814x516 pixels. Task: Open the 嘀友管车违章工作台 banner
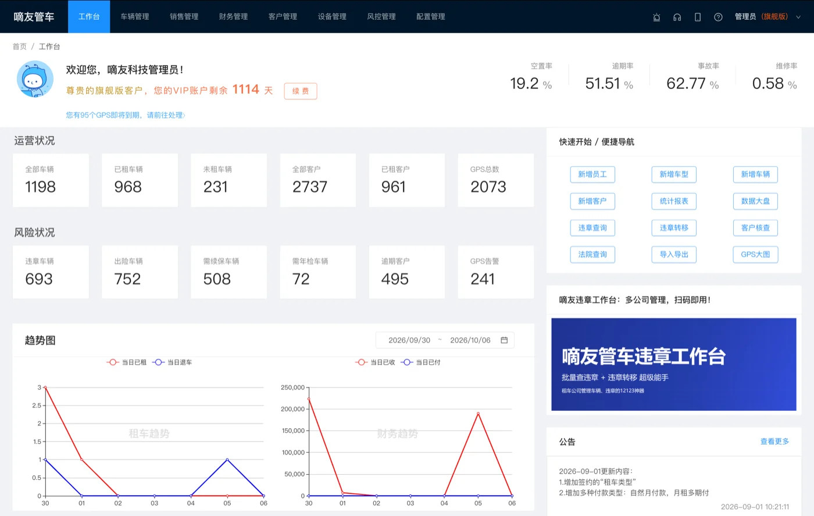pos(674,364)
